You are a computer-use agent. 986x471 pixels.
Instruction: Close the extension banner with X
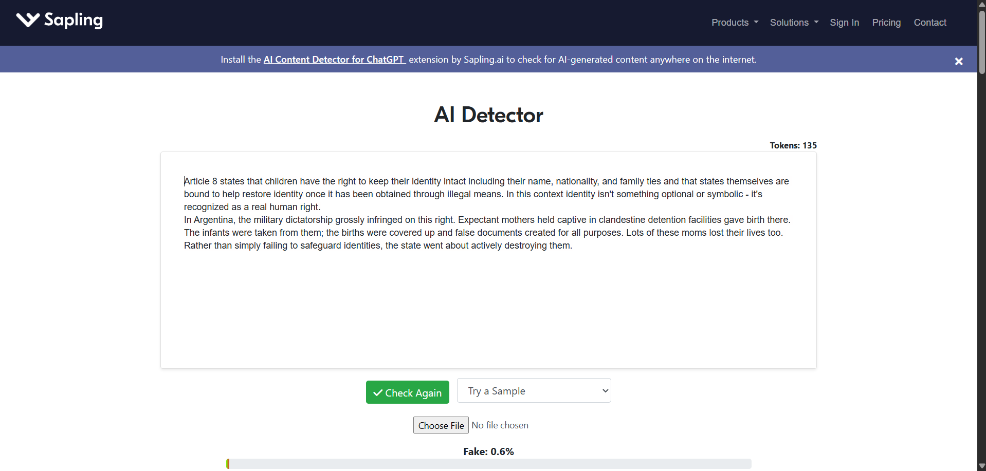tap(959, 61)
